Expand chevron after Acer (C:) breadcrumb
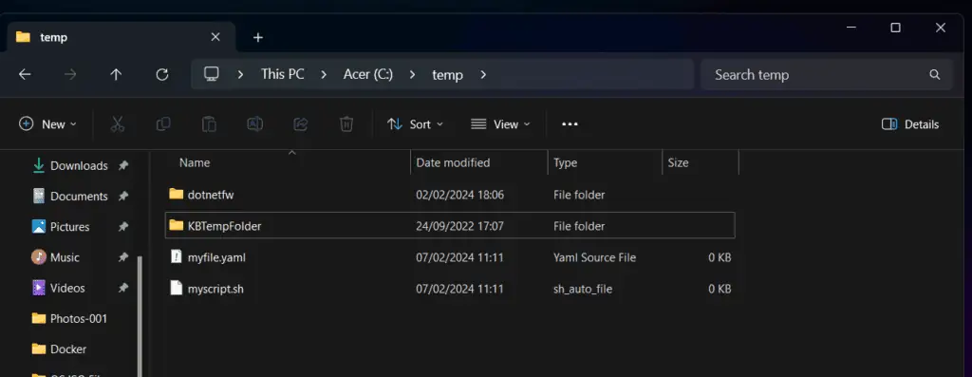 [412, 74]
